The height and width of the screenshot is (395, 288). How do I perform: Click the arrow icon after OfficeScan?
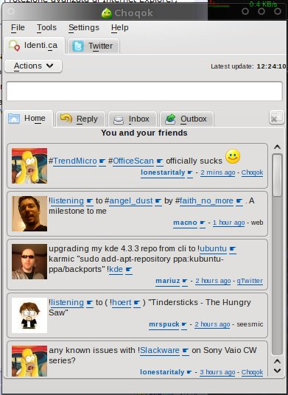[160, 161]
